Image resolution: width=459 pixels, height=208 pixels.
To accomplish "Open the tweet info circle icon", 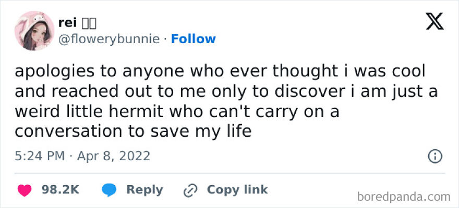I will 434,155.
